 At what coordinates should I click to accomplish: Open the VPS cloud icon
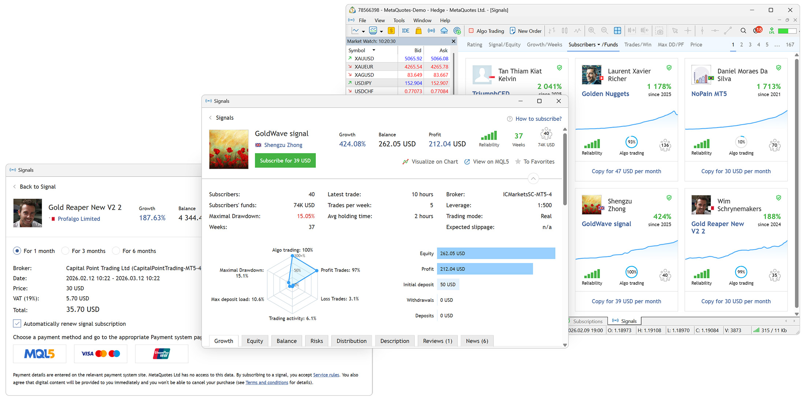pyautogui.click(x=444, y=31)
